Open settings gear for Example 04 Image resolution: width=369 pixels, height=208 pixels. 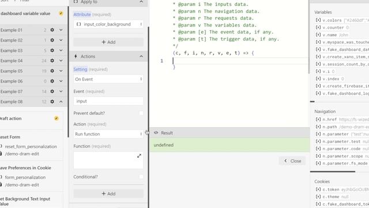[x=52, y=61]
